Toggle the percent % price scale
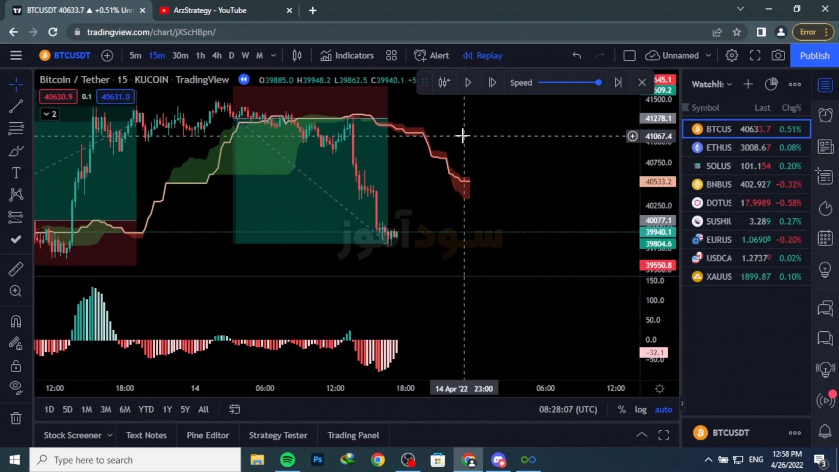This screenshot has width=839, height=472. point(621,409)
